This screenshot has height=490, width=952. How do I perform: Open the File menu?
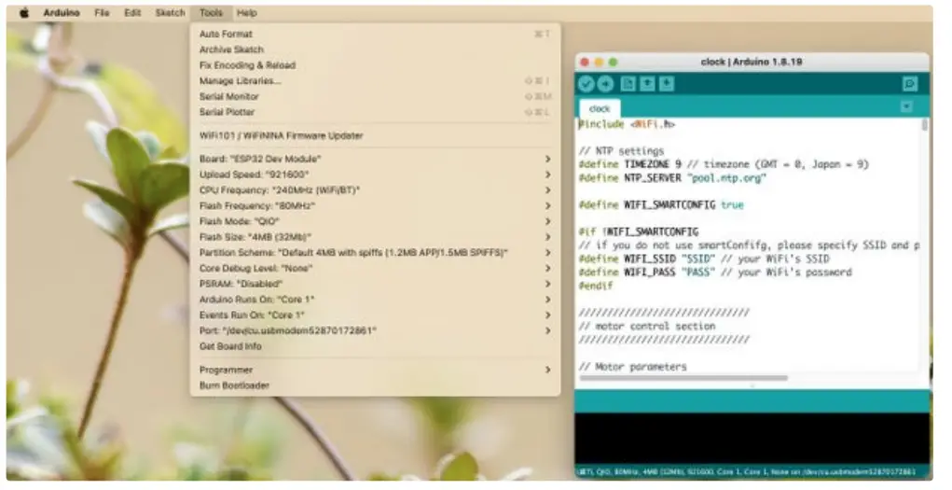102,13
